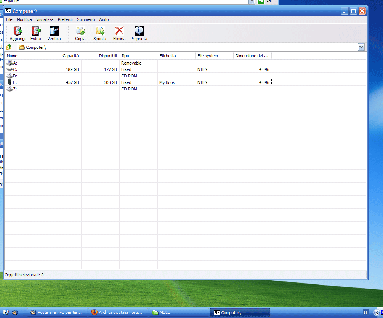Click the 7z icon in title bar
Image resolution: width=383 pixels, height=318 pixels.
pyautogui.click(x=8, y=11)
